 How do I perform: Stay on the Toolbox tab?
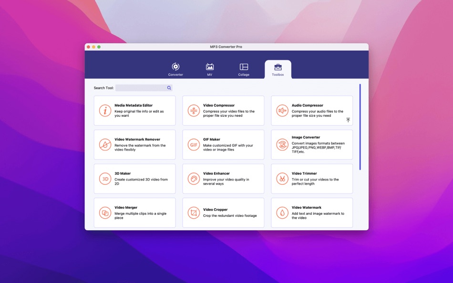click(278, 69)
